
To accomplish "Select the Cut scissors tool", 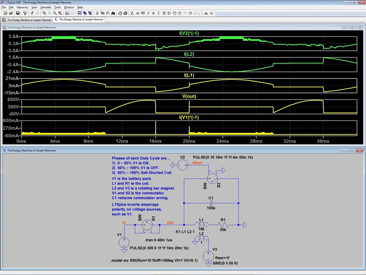I will (x=97, y=13).
